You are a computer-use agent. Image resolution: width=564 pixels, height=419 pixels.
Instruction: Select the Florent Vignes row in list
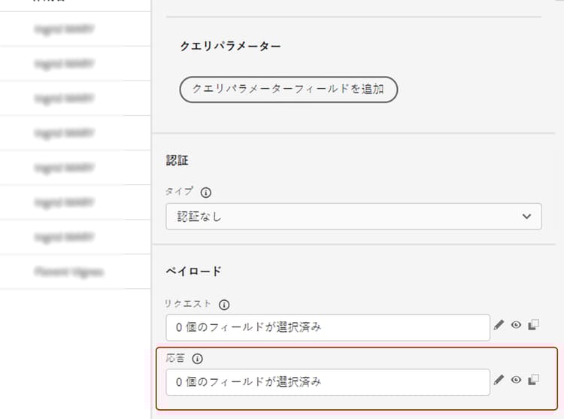[68, 272]
